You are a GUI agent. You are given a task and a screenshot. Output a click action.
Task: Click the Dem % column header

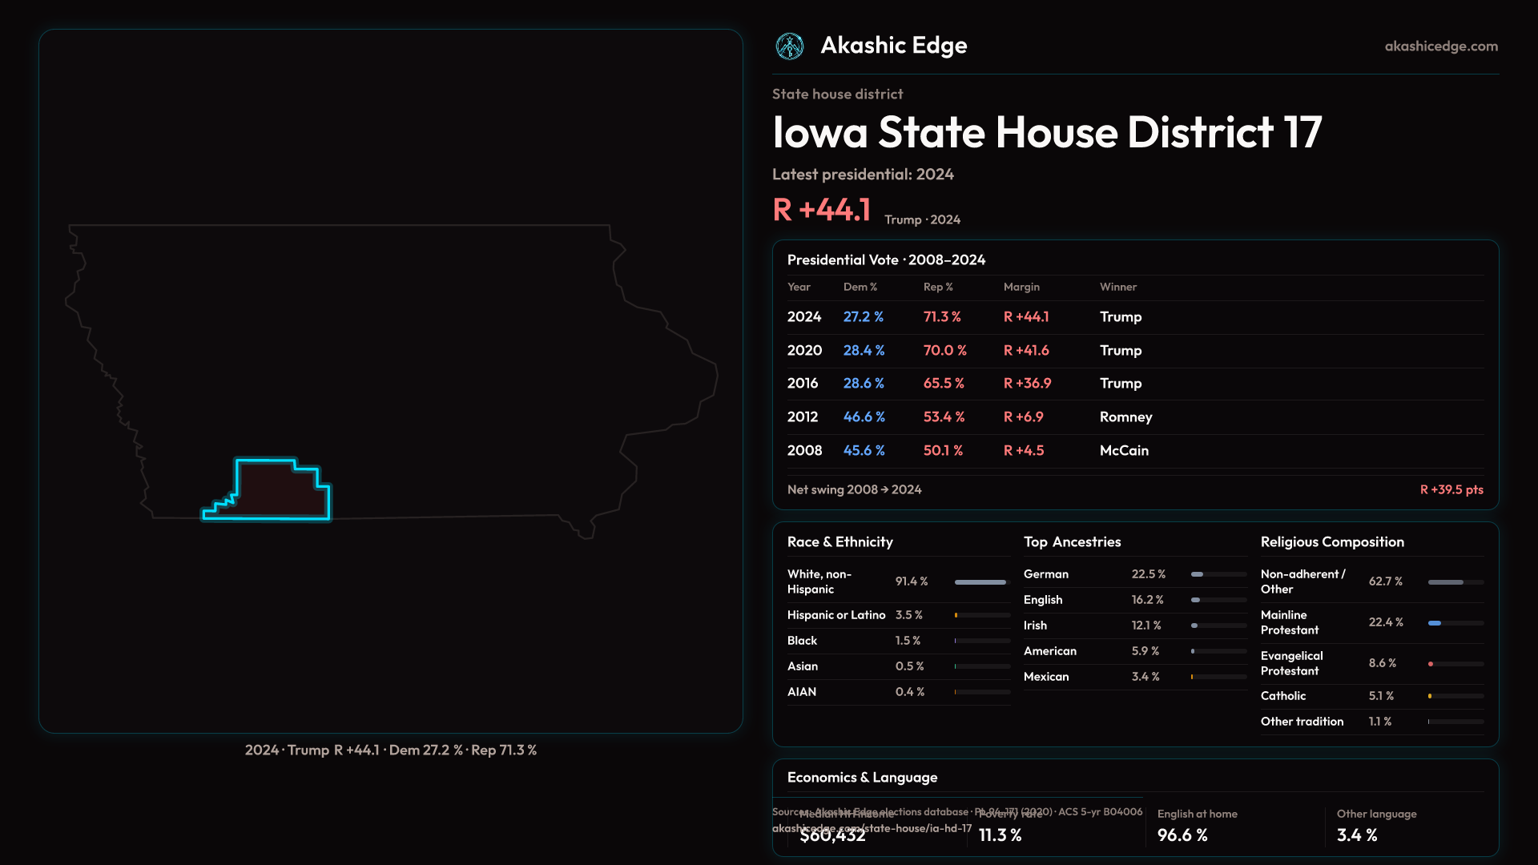pyautogui.click(x=860, y=287)
